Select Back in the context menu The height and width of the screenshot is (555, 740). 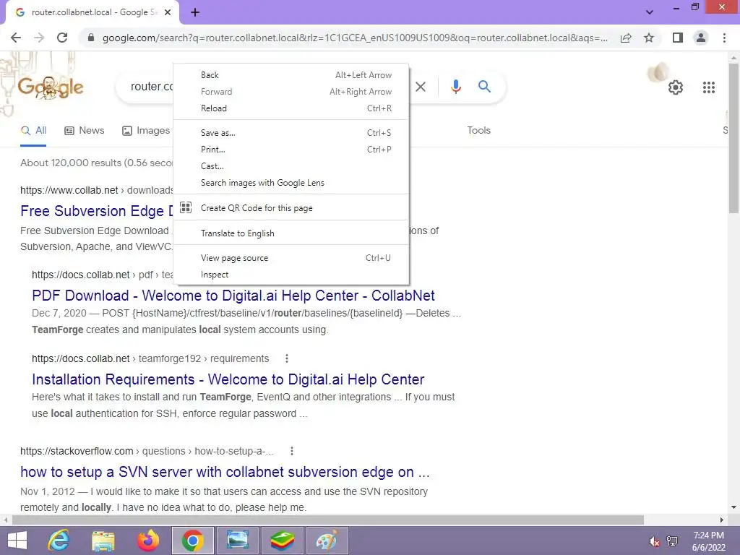(x=291, y=75)
